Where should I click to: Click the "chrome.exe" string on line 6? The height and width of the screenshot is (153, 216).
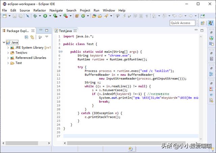point(119,56)
